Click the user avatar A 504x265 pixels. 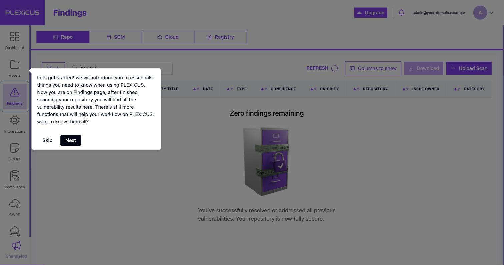[x=480, y=13]
